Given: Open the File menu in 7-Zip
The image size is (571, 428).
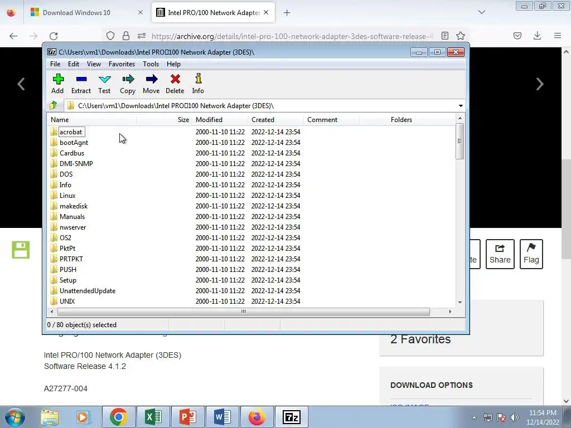Looking at the screenshot, I should pos(55,64).
